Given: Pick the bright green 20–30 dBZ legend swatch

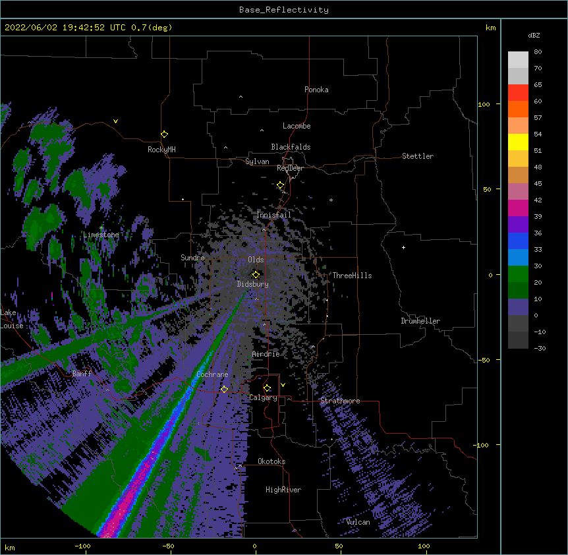Looking at the screenshot, I should pos(518,274).
